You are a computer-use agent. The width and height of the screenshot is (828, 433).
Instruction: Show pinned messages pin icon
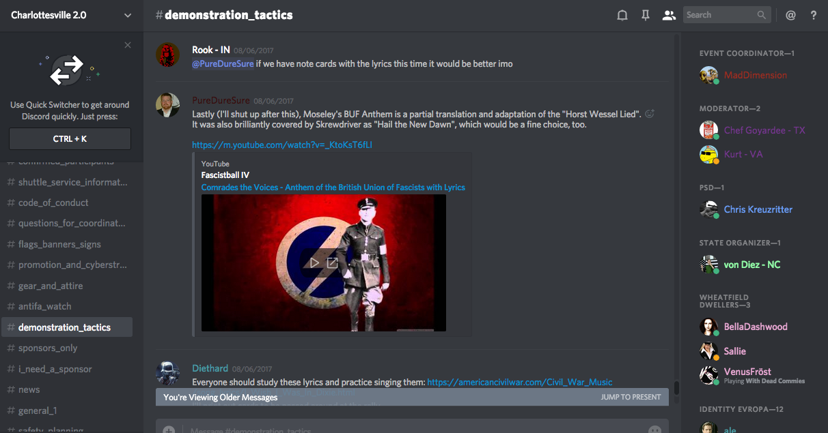click(645, 15)
